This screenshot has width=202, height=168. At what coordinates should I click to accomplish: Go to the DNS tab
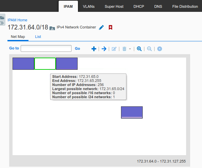click(x=158, y=6)
